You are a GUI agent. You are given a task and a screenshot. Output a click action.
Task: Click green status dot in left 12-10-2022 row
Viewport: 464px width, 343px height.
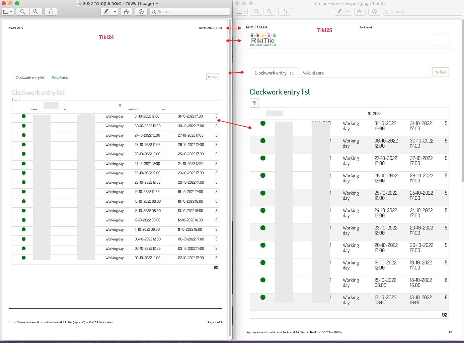tap(23, 220)
